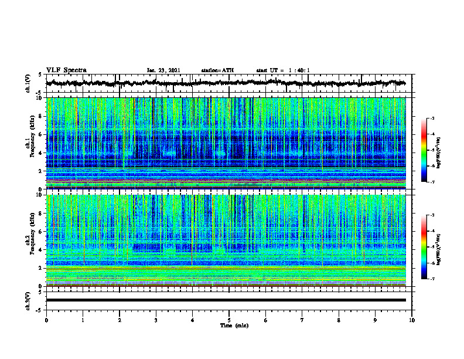464x359 pixels.
Task: Click time axis tick label "9"
Action: [375, 320]
